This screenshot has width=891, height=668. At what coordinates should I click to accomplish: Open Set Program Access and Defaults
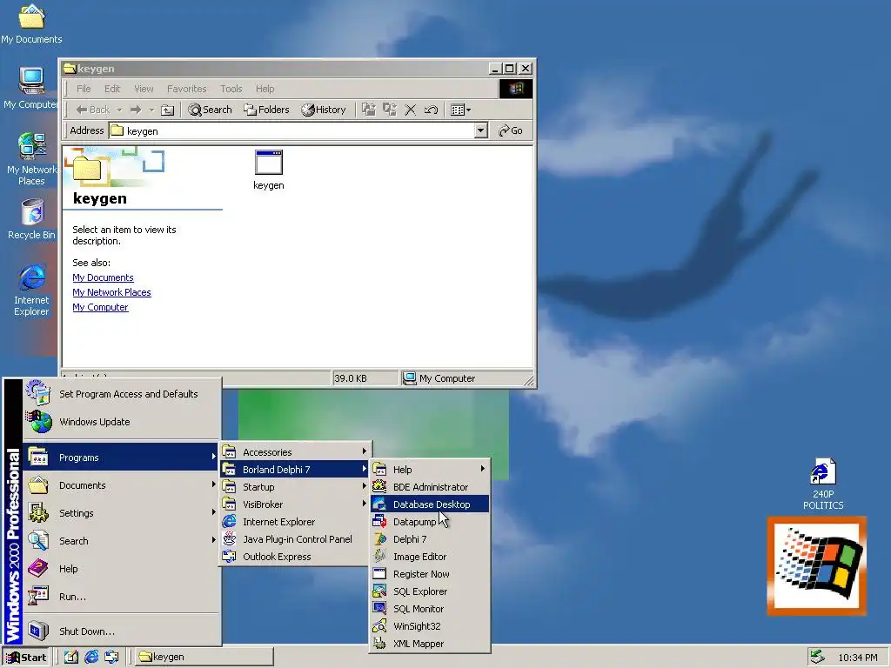click(x=121, y=394)
